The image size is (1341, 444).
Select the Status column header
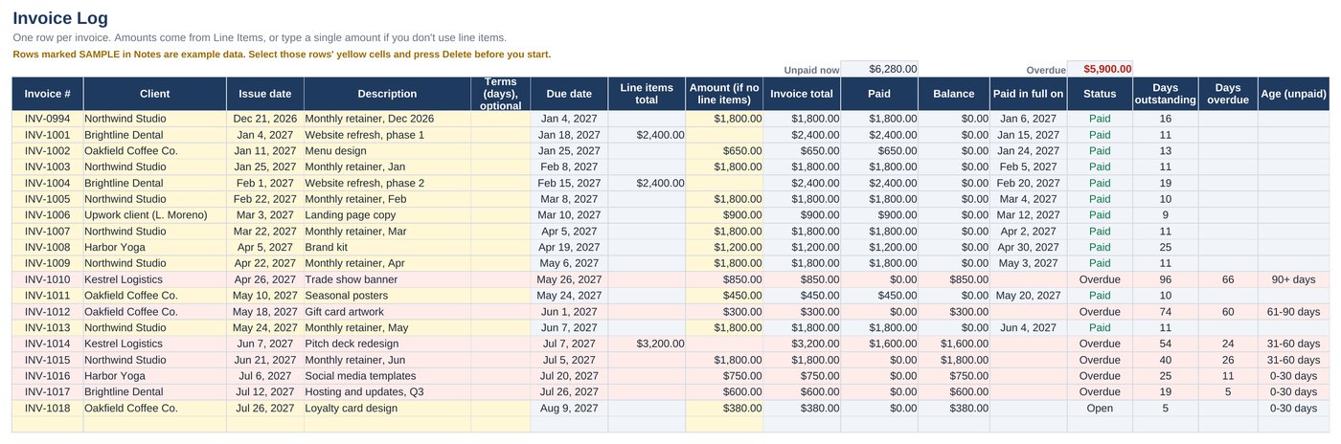pos(1100,94)
